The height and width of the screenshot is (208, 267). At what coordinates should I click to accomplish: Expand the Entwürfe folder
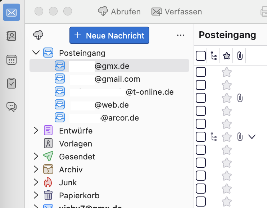click(x=36, y=131)
